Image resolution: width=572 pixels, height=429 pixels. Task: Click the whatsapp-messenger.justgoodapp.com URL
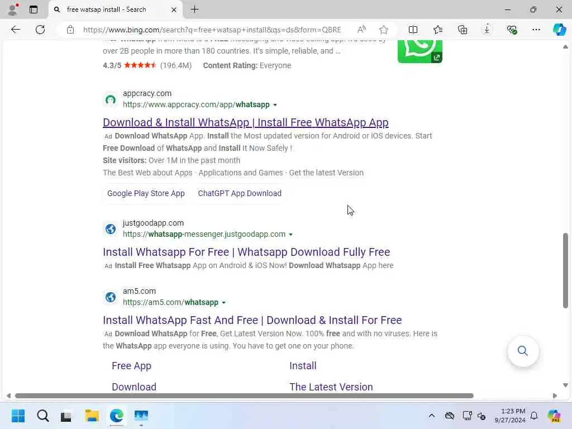click(204, 234)
